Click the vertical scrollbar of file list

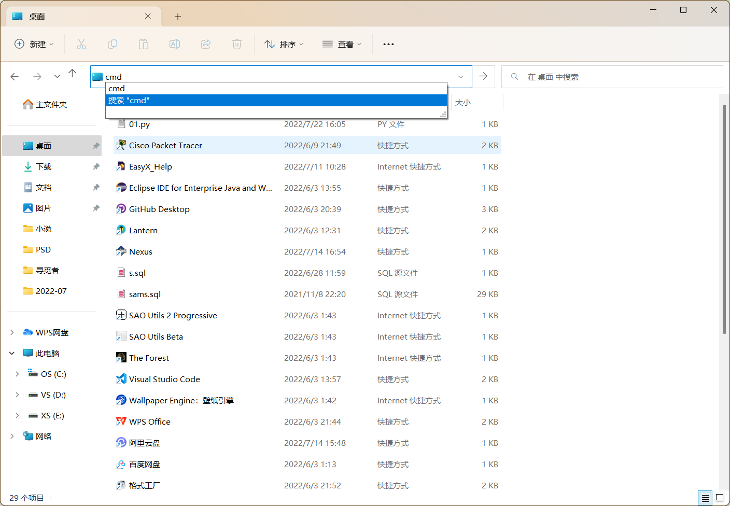[x=724, y=219]
